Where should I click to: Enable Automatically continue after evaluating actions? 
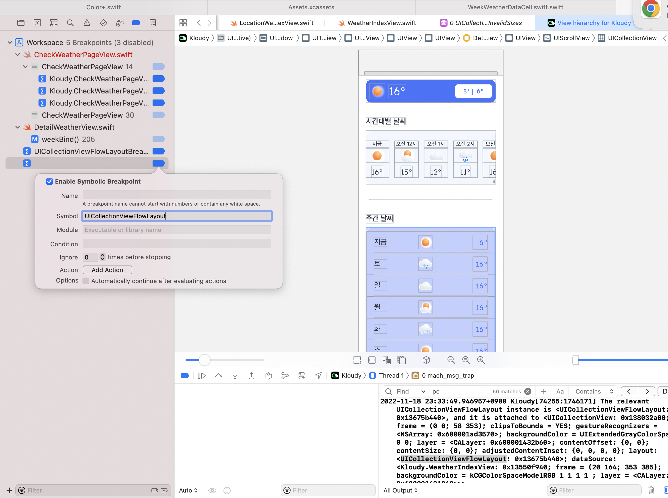tap(86, 281)
